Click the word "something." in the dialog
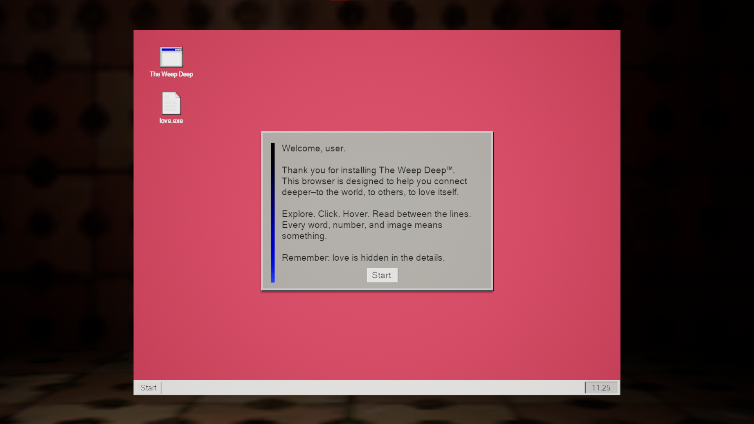Viewport: 754px width, 424px height. (x=304, y=236)
